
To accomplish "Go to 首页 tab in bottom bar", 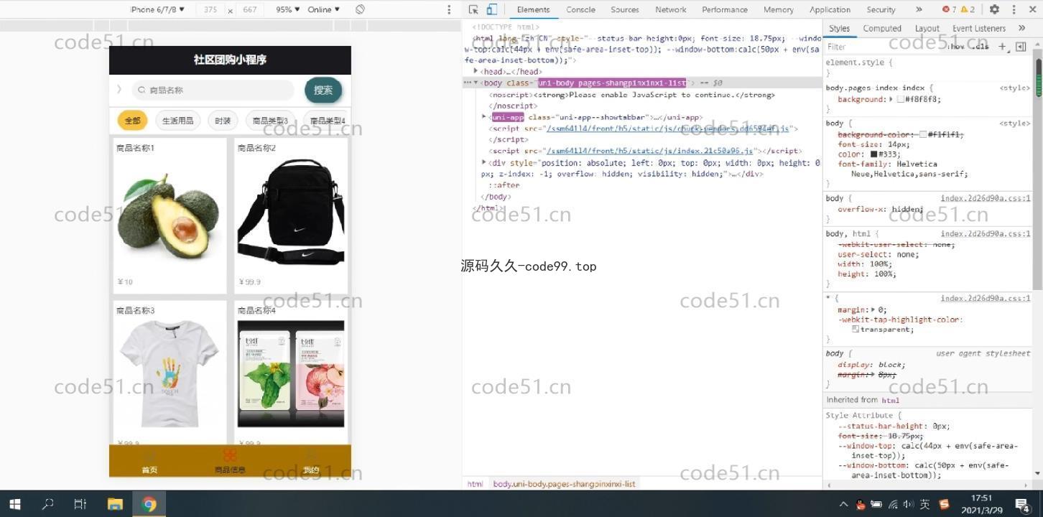I will tap(149, 462).
